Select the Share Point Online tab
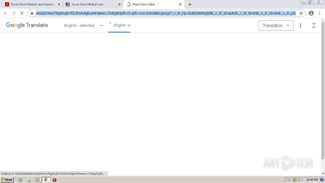Screen dimensions: 325x183 (x=154, y=4)
